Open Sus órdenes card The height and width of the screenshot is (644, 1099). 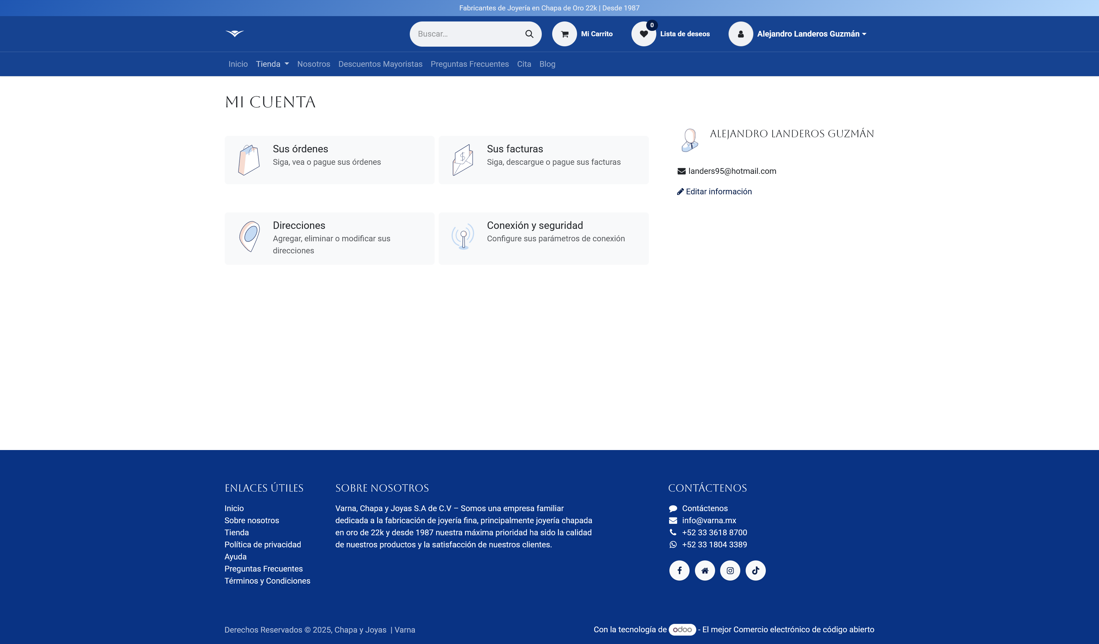click(x=329, y=160)
